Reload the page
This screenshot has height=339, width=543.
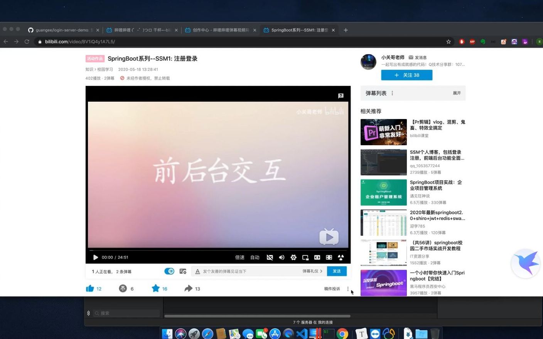tap(27, 42)
